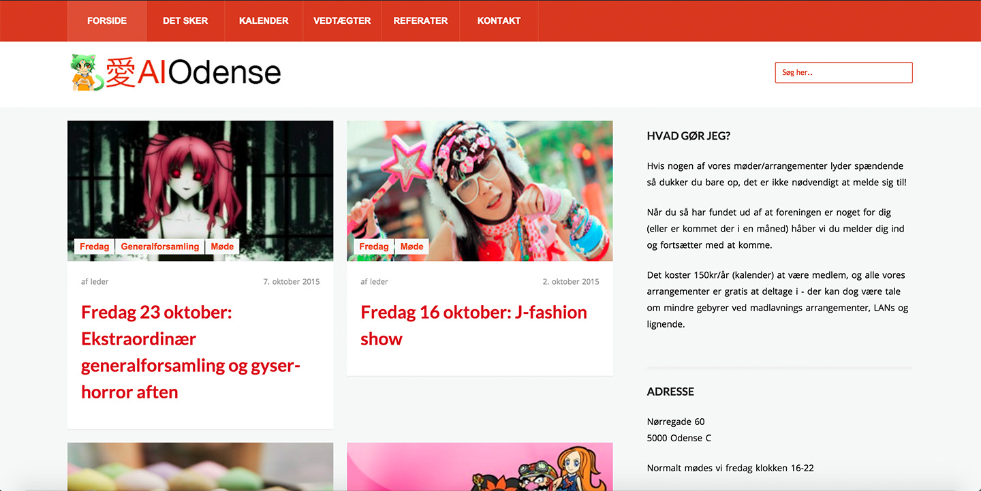Image resolution: width=981 pixels, height=491 pixels.
Task: Open the FORSIDE menu item
Action: (107, 21)
